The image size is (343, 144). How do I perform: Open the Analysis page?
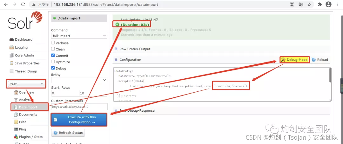tap(26, 100)
